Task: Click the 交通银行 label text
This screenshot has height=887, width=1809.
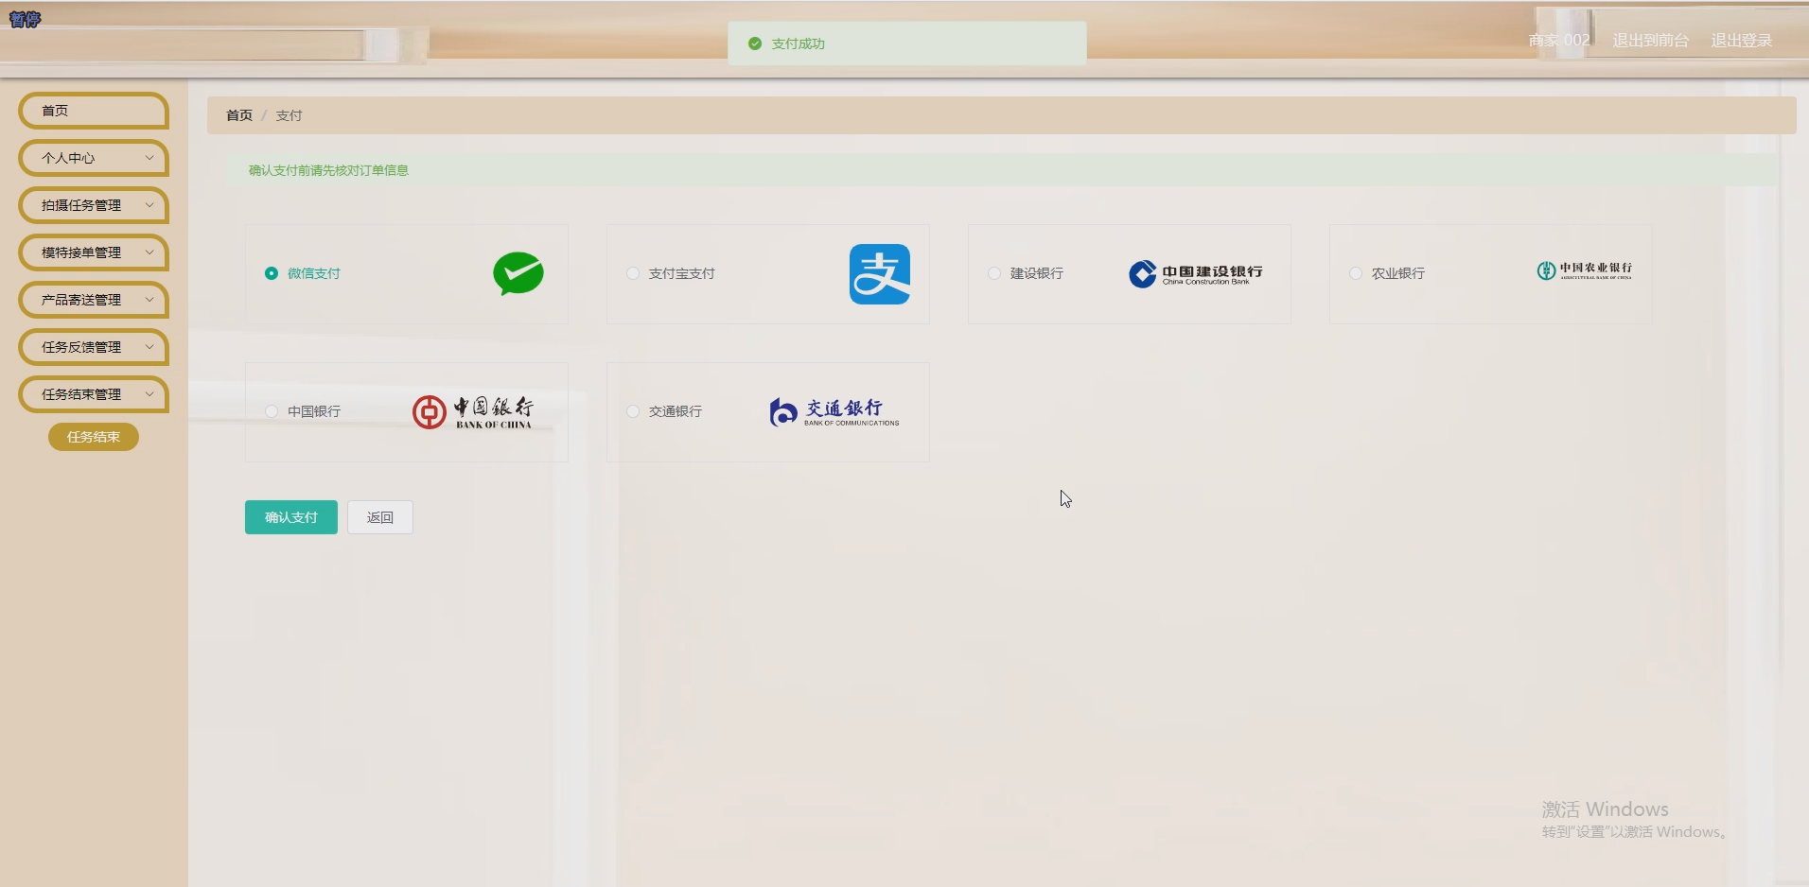Action: pos(676,411)
